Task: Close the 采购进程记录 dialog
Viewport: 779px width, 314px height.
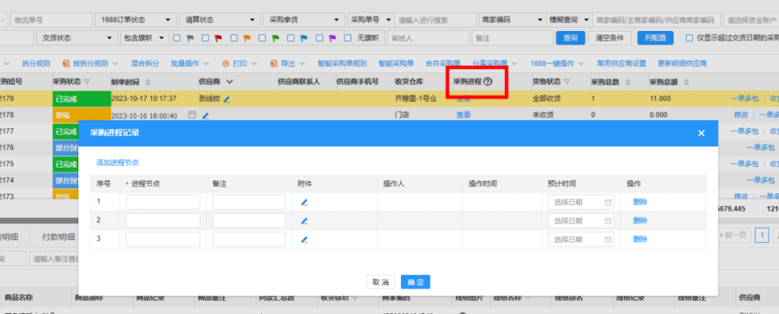Action: 701,133
